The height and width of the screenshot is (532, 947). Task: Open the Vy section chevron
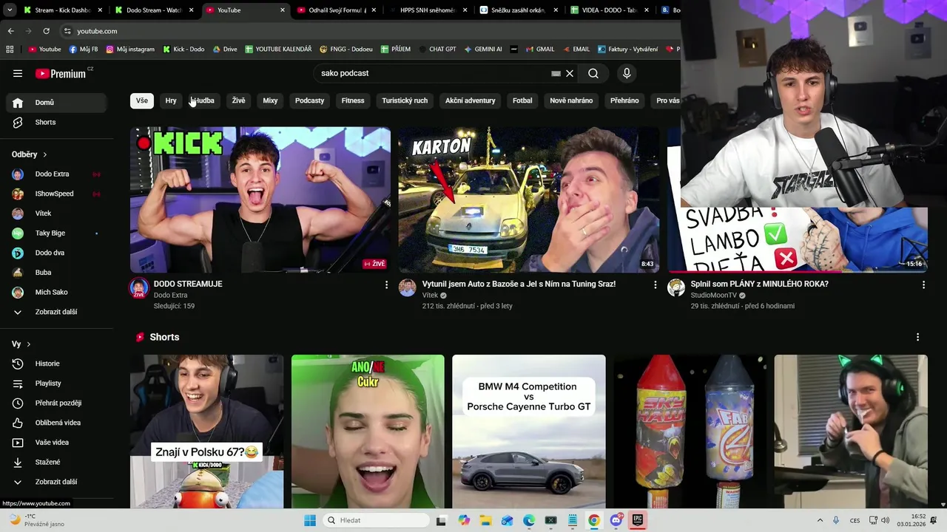(x=29, y=344)
